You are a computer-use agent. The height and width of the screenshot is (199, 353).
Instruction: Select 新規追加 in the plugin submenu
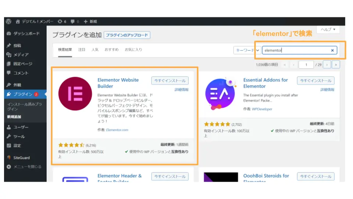(x=14, y=117)
